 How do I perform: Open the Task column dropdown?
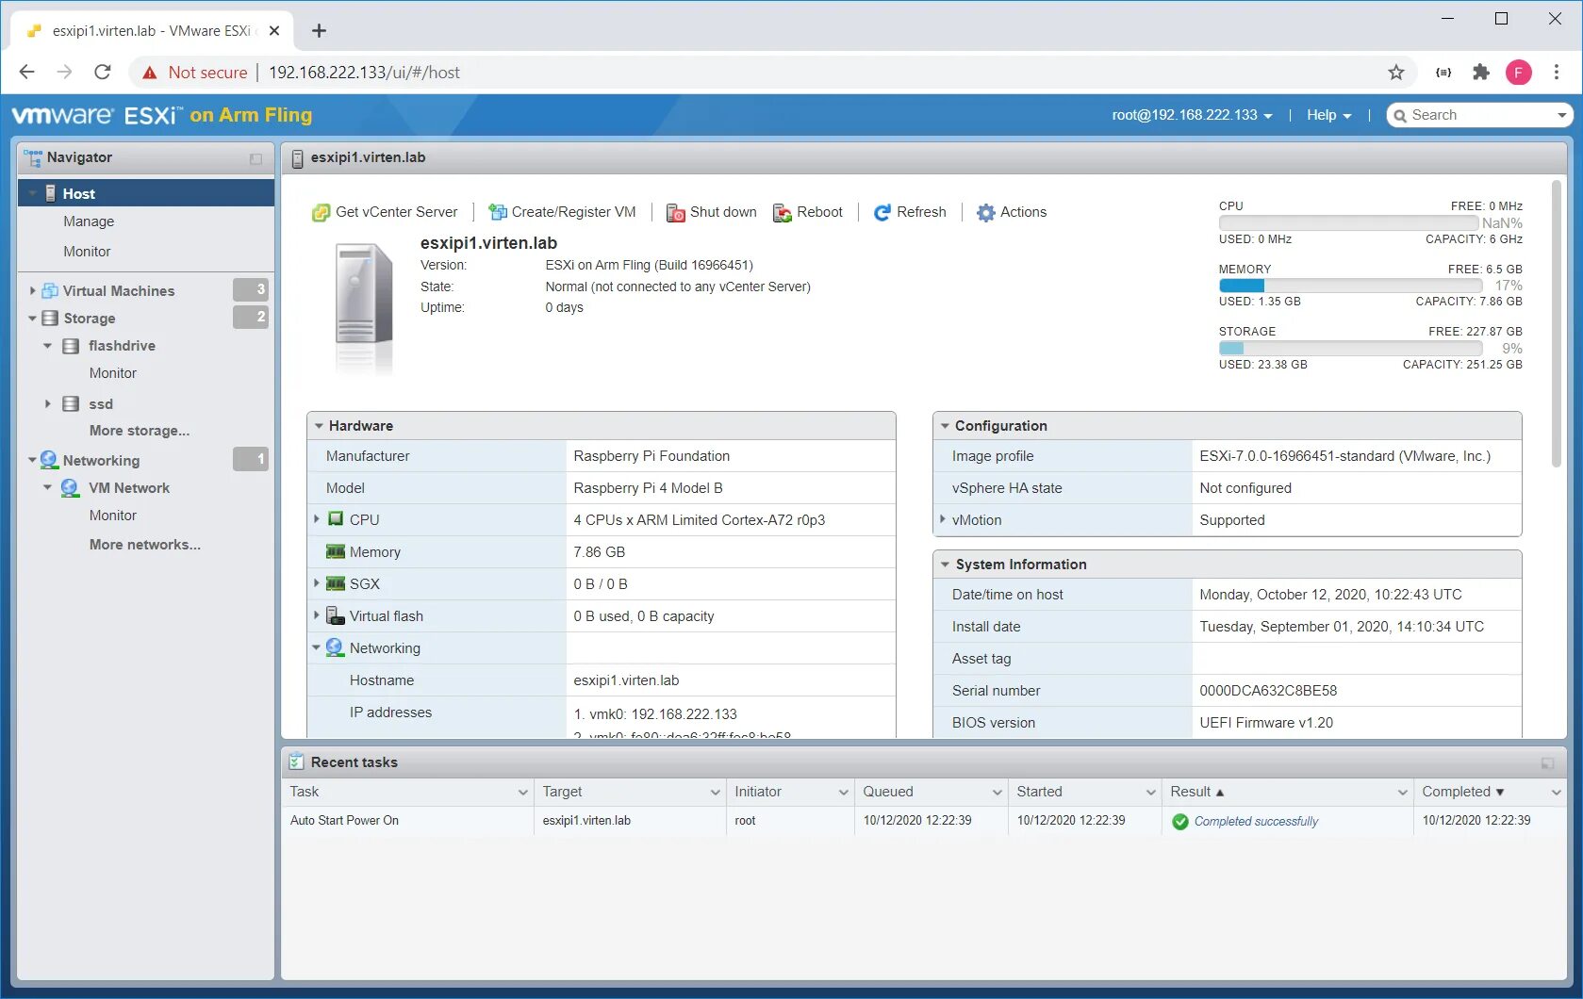pyautogui.click(x=523, y=793)
